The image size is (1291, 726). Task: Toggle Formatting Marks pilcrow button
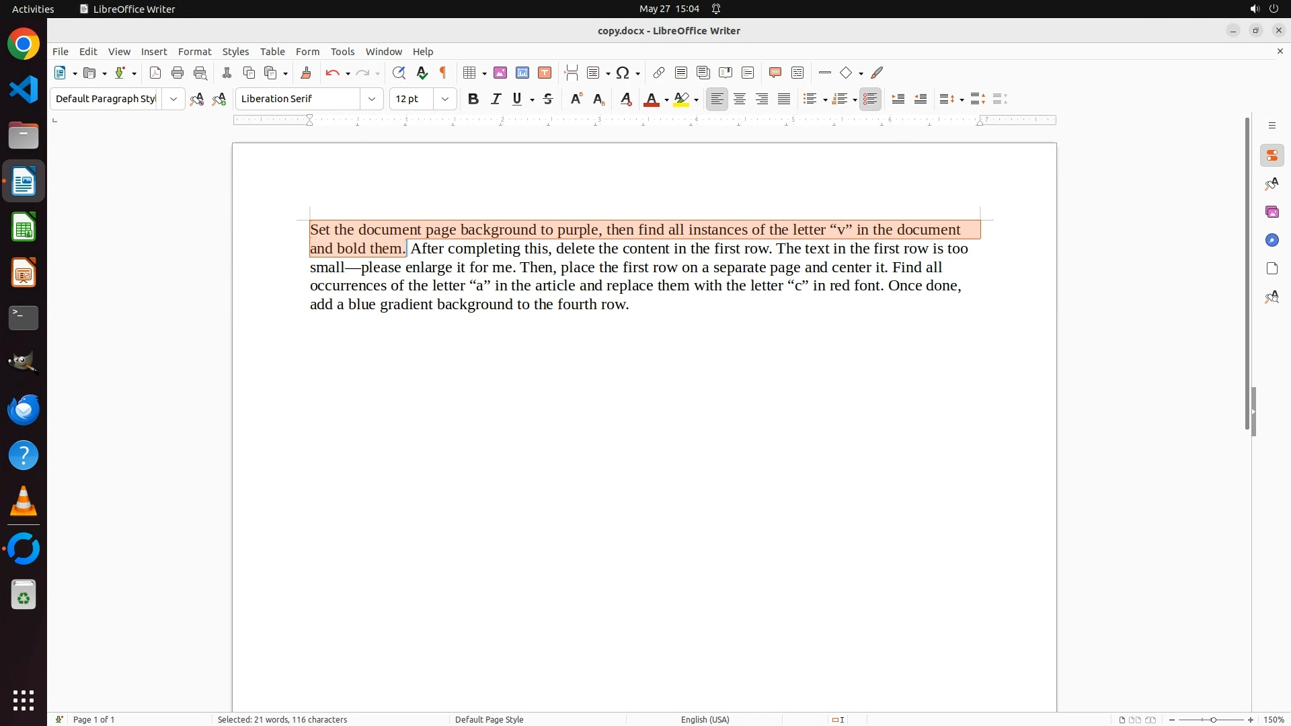tap(443, 73)
